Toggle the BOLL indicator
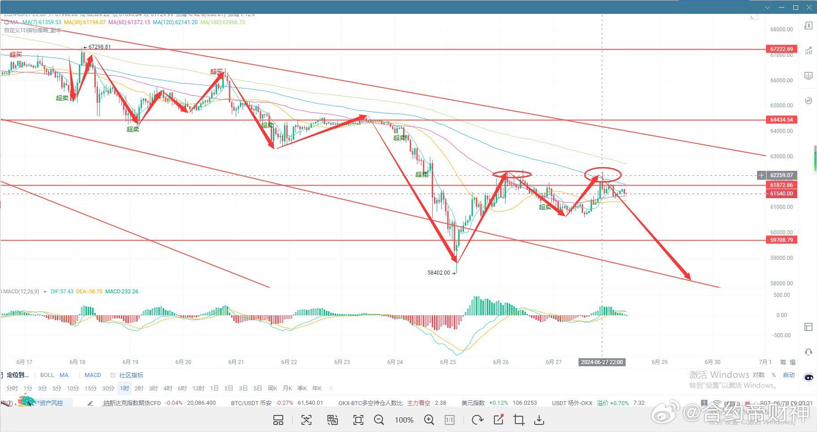 (x=47, y=375)
